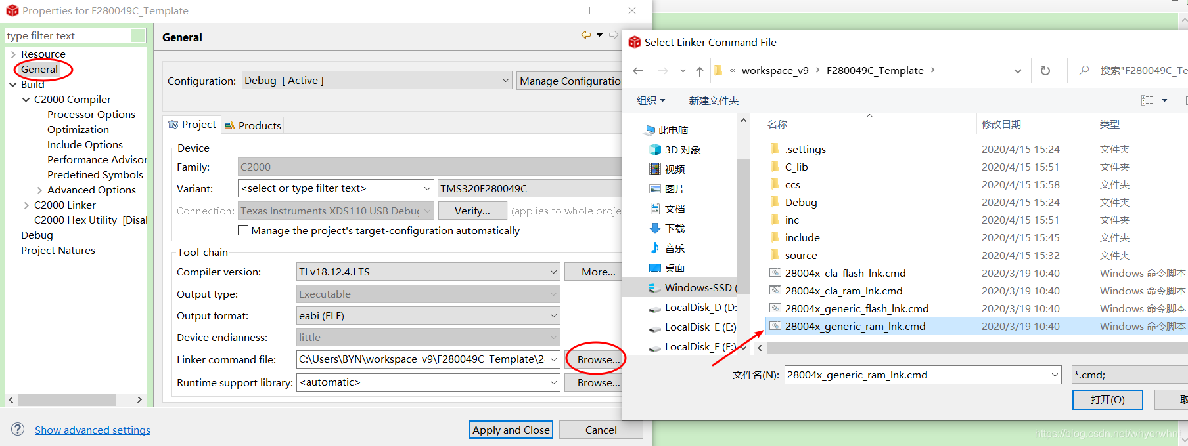This screenshot has height=446, width=1188.
Task: Open the .settings folder
Action: coord(805,149)
